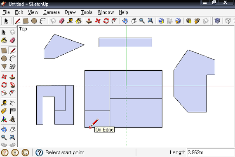The height and width of the screenshot is (157, 235).
Task: Click the Share Model box icon
Action: point(197,21)
